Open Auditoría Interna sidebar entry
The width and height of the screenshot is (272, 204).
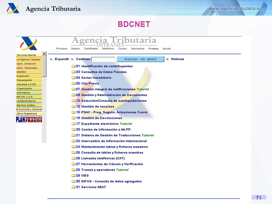[29, 101]
